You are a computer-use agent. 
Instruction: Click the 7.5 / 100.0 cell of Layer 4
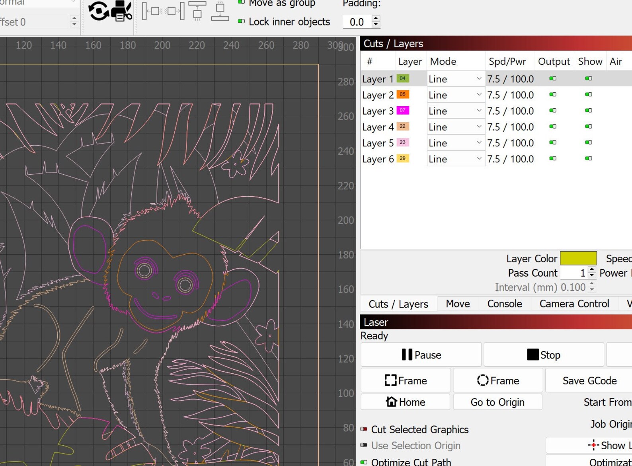coord(510,127)
